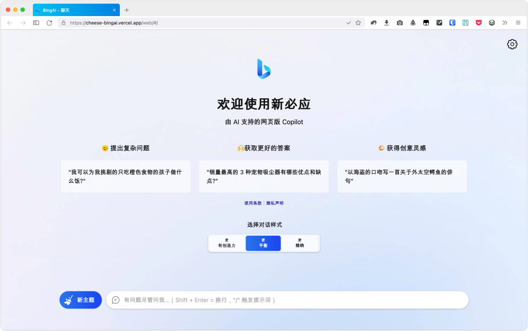Click the curved undo arrow extension icon
Viewport: 528px width, 331px height.
point(374,23)
